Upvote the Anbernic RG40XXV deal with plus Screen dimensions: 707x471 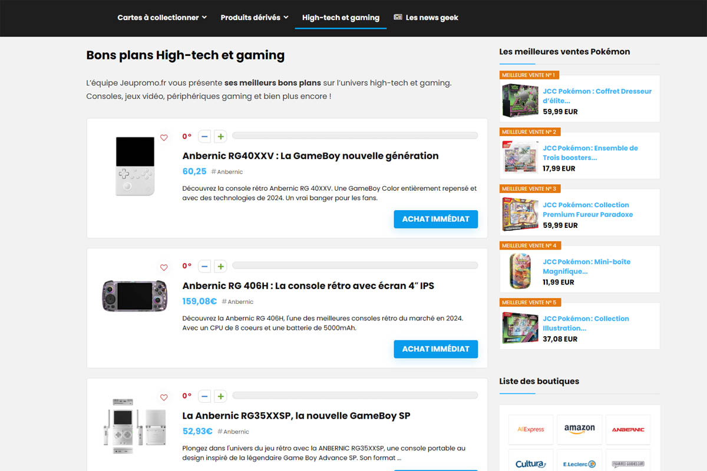click(220, 137)
